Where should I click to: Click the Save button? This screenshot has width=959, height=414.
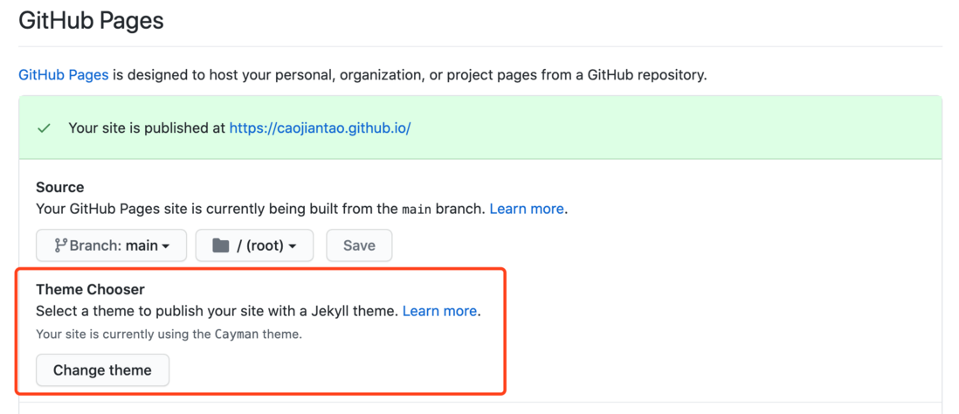click(x=359, y=245)
